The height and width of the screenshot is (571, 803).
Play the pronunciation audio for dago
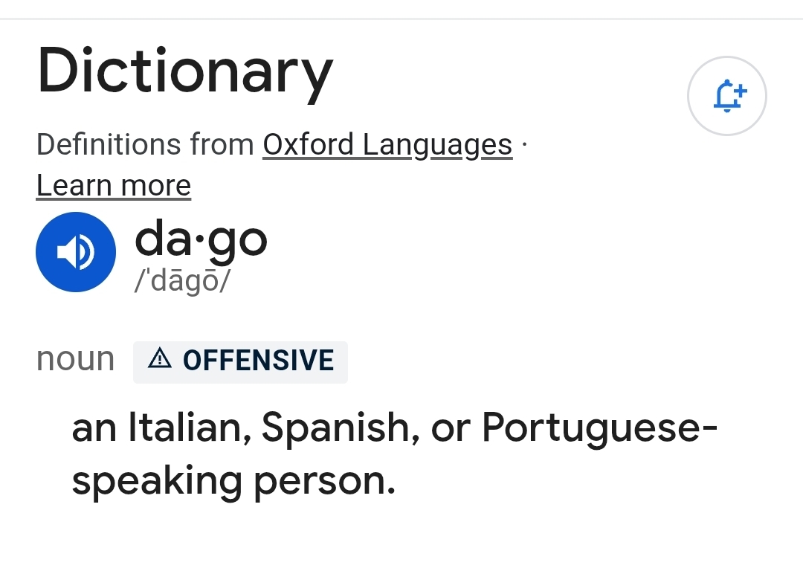[x=76, y=252]
